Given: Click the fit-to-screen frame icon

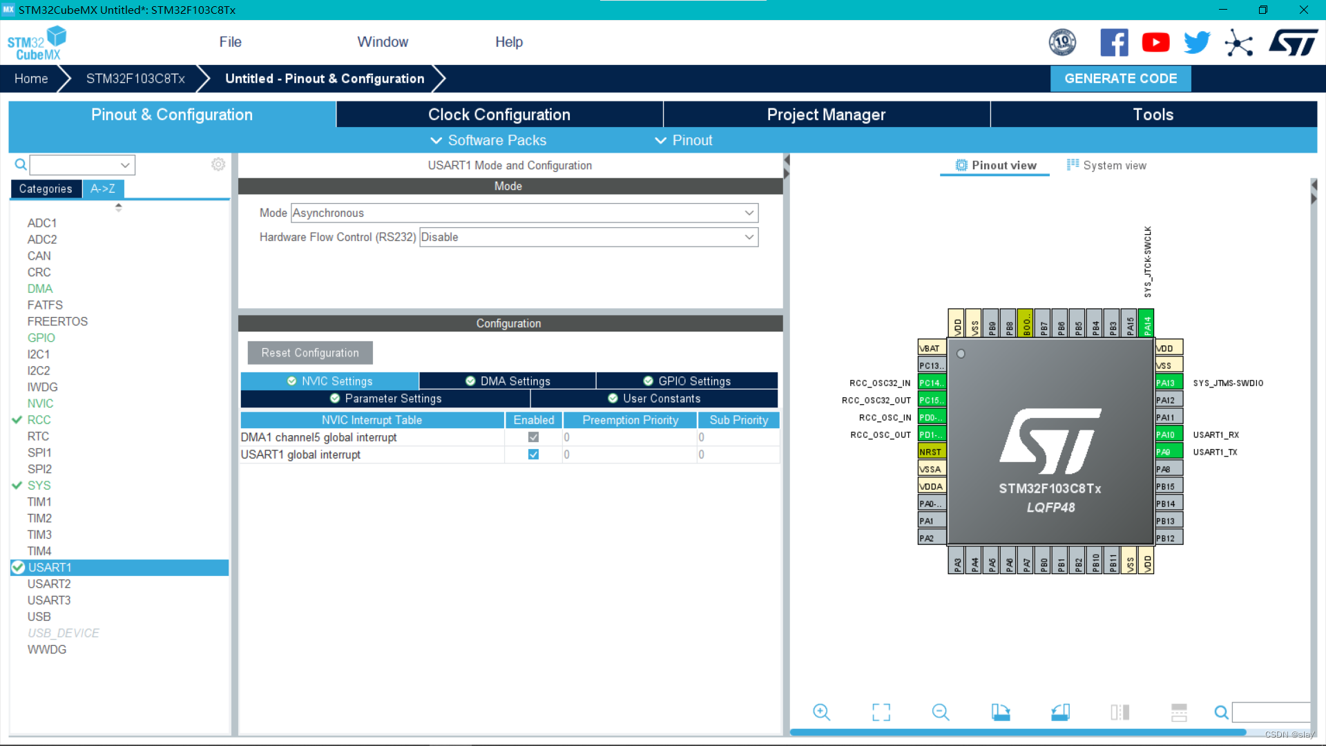Looking at the screenshot, I should (x=881, y=712).
